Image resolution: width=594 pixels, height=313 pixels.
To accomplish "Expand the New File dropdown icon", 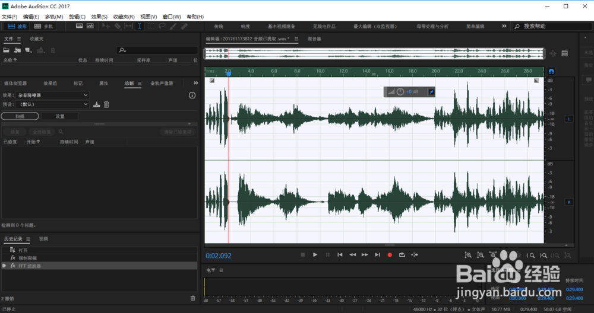I will (x=29, y=50).
